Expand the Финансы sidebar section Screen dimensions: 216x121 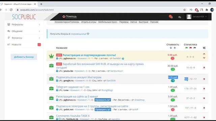pyautogui.click(x=24, y=38)
